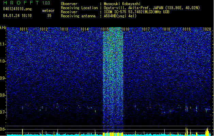Click the tall yellow power peak near 1020

[207, 132]
